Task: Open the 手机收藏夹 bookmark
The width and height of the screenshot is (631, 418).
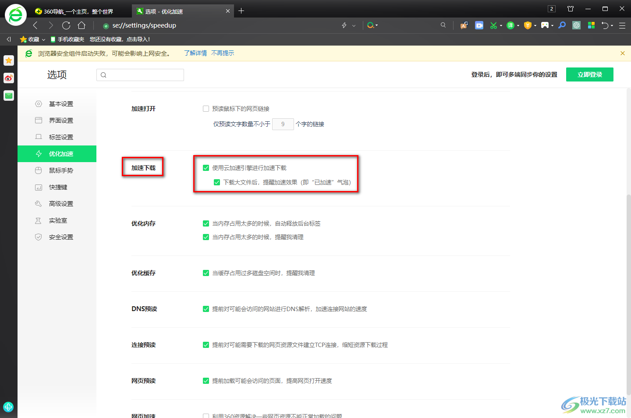Action: [x=67, y=39]
